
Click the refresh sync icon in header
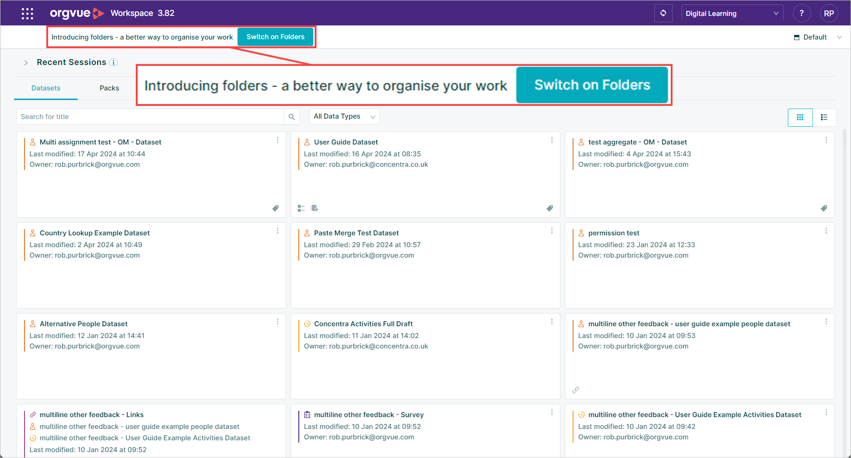click(663, 13)
